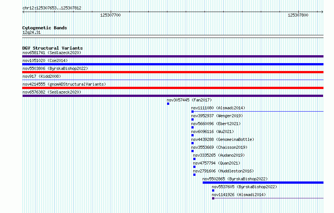Click nsv3335265 (Audano2019) label
The width and height of the screenshot is (334, 213).
click(219, 155)
